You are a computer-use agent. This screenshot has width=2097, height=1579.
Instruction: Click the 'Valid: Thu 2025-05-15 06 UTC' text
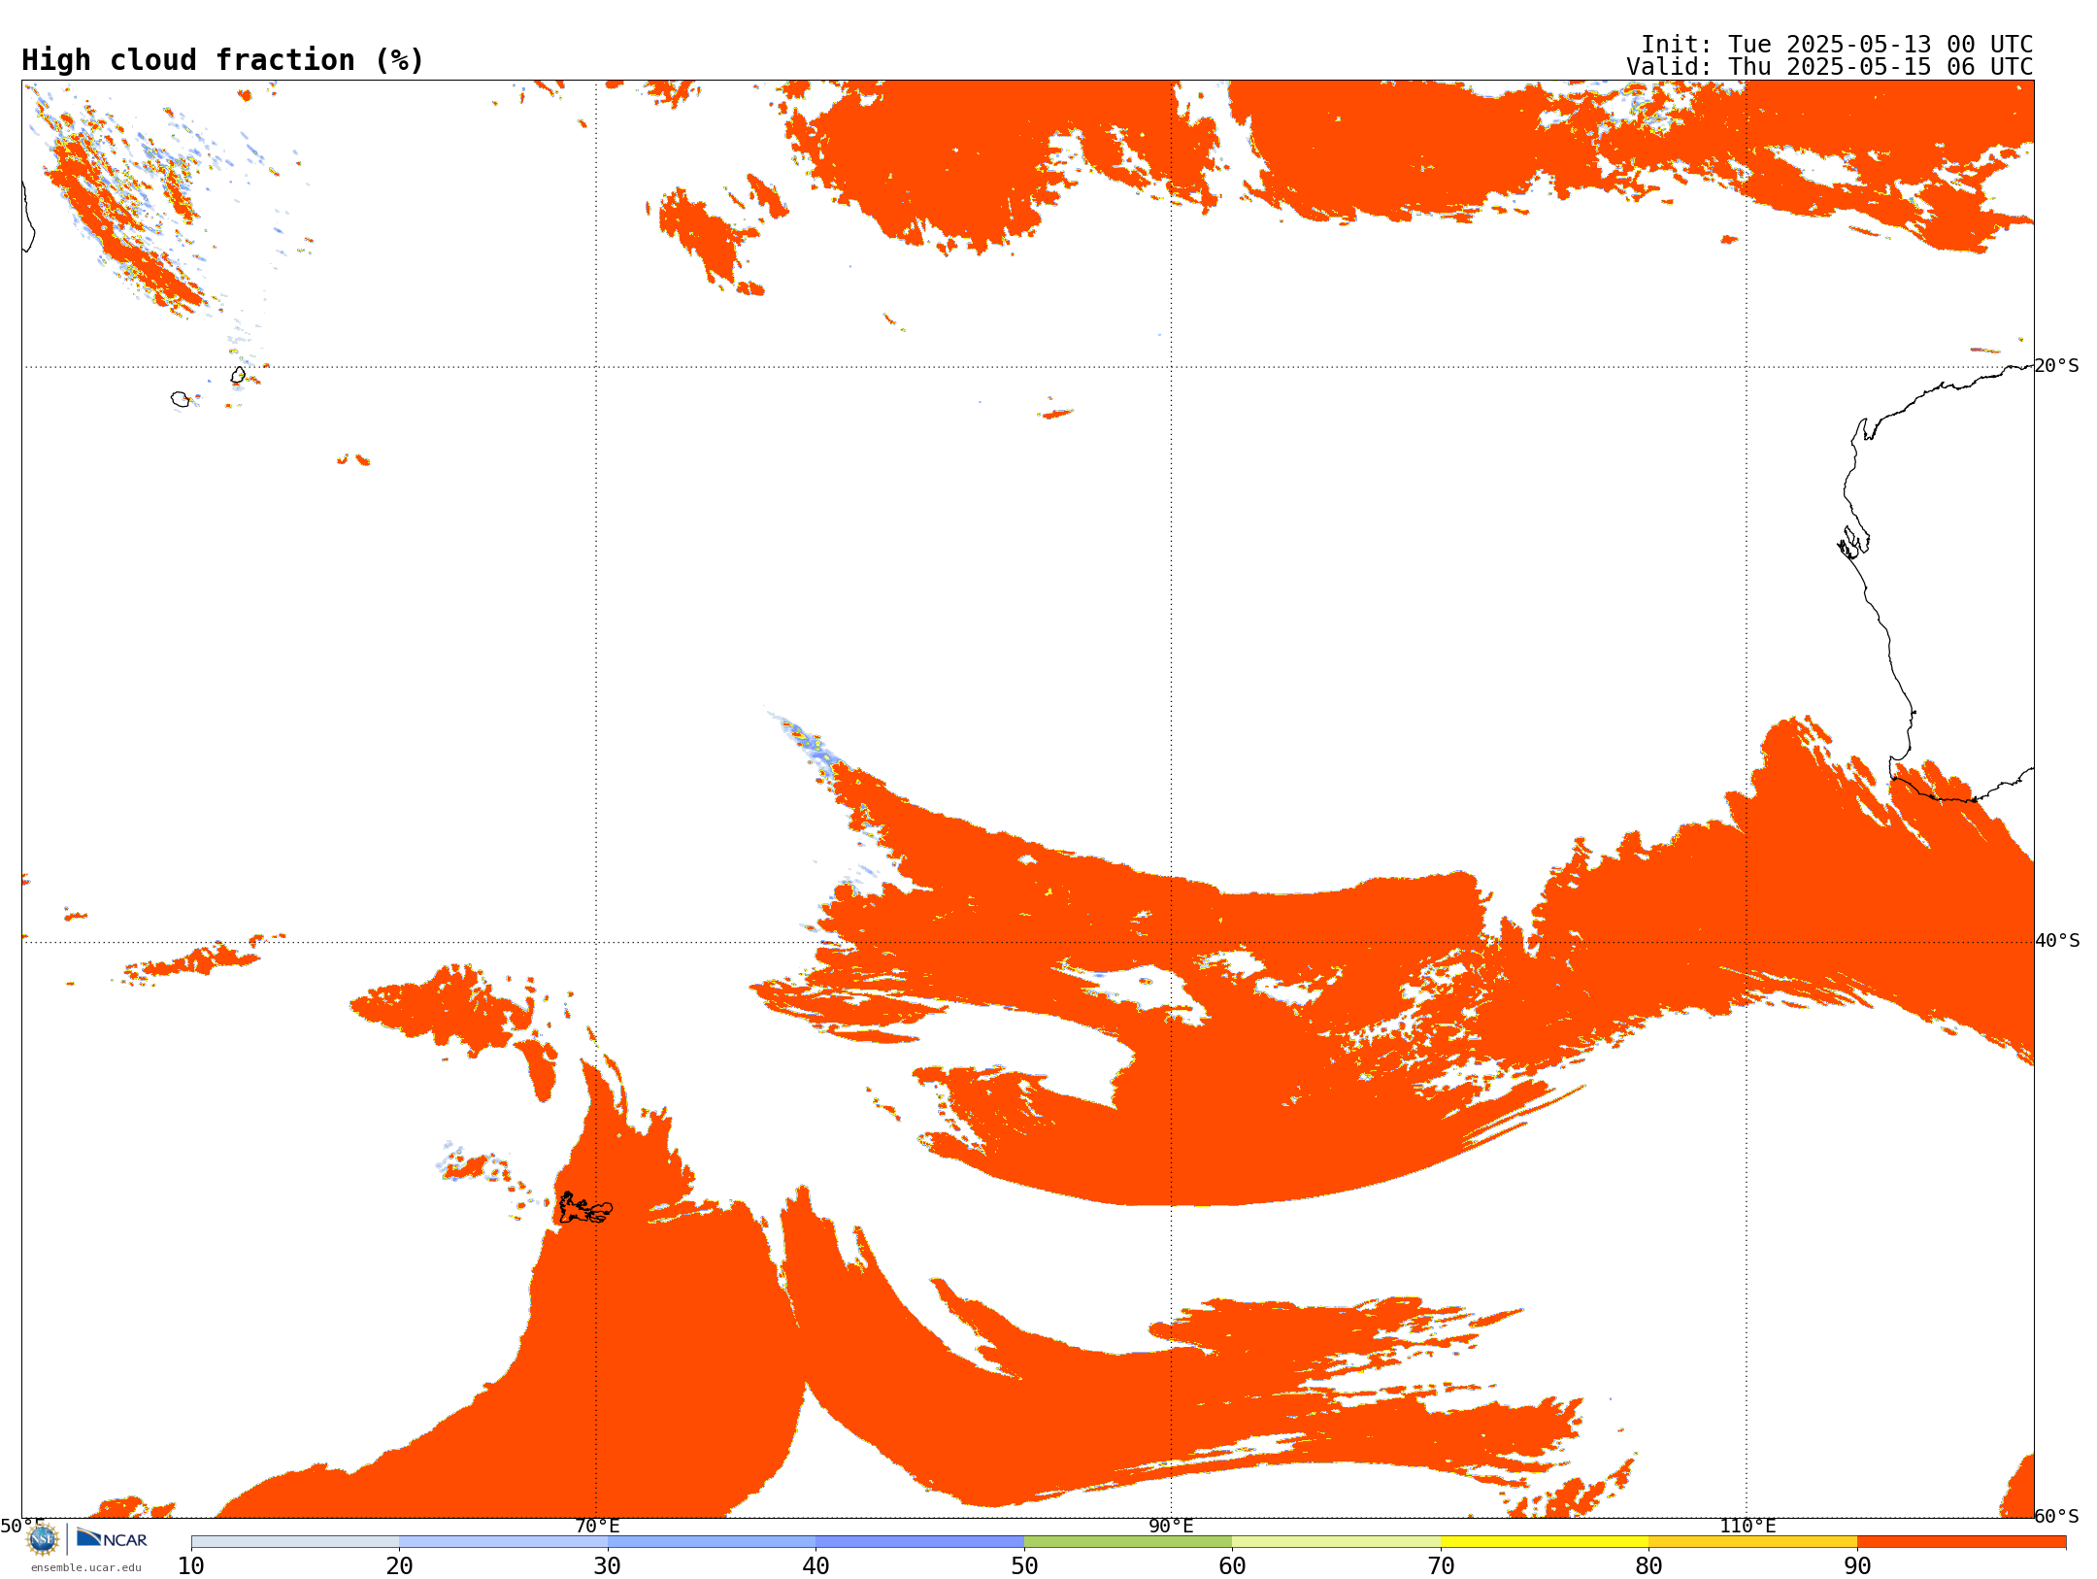coord(1830,67)
